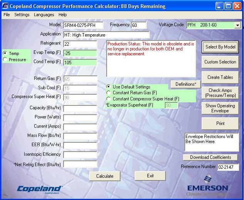Click the Envelope Restrictions text box
The image size is (244, 200).
click(212, 142)
